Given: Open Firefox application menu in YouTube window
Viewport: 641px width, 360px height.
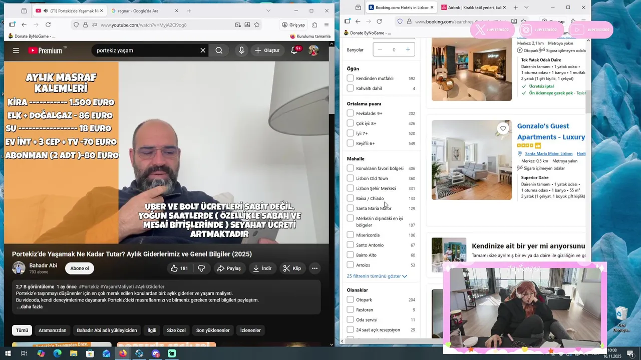Looking at the screenshot, I should (327, 24).
